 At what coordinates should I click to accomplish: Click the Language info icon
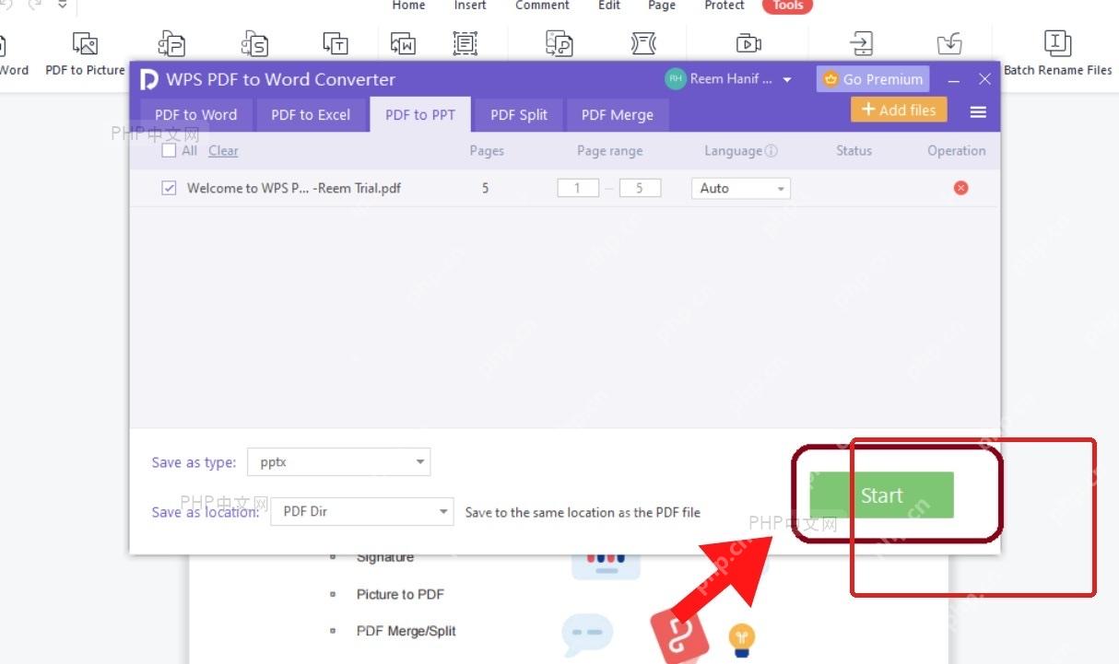(772, 151)
